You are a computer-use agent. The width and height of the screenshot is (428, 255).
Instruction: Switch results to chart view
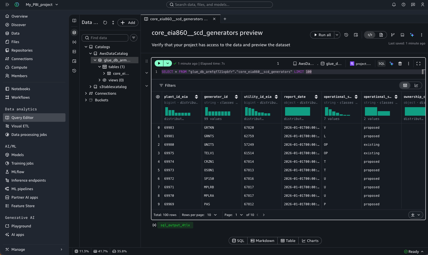(x=416, y=85)
